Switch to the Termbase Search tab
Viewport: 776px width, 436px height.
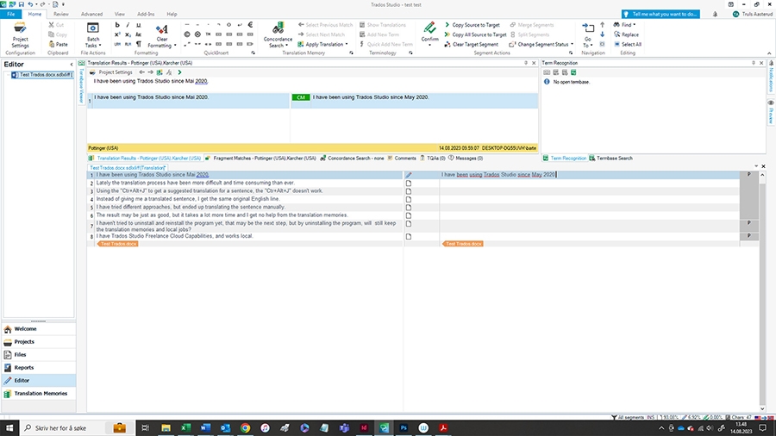610,159
